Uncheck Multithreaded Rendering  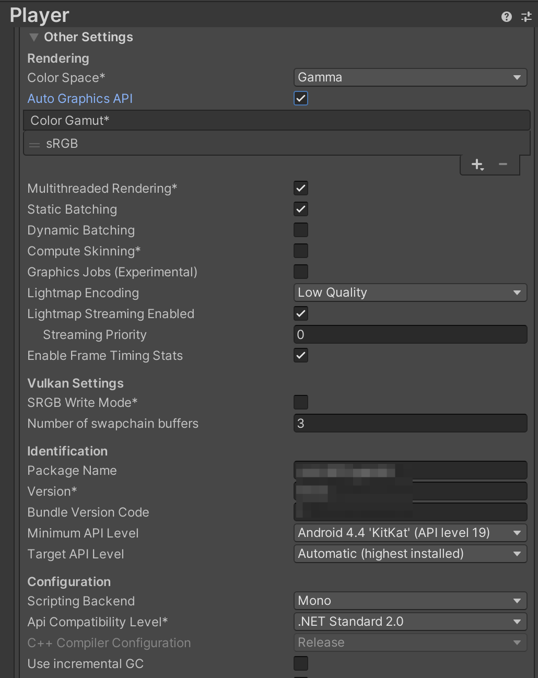300,188
